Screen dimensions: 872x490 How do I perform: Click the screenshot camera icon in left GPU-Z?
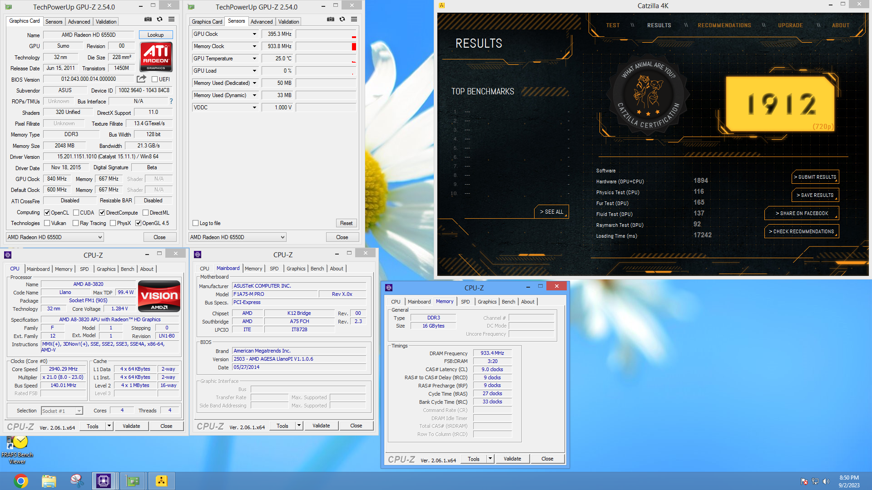pyautogui.click(x=148, y=20)
